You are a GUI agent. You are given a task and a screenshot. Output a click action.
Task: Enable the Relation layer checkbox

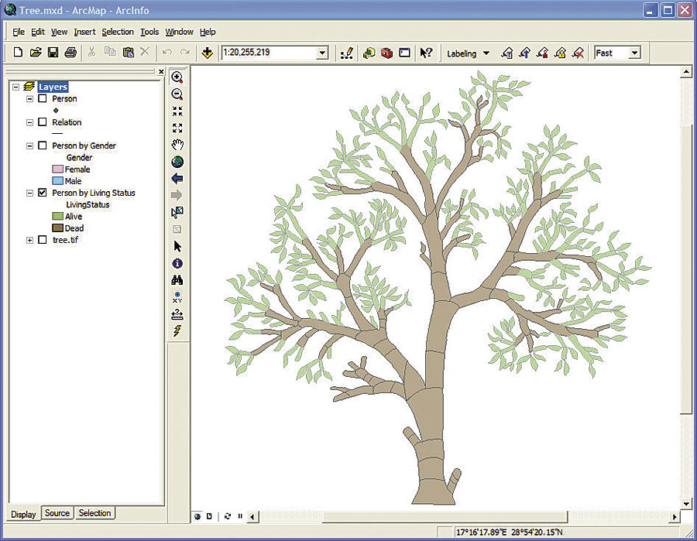[x=43, y=122]
